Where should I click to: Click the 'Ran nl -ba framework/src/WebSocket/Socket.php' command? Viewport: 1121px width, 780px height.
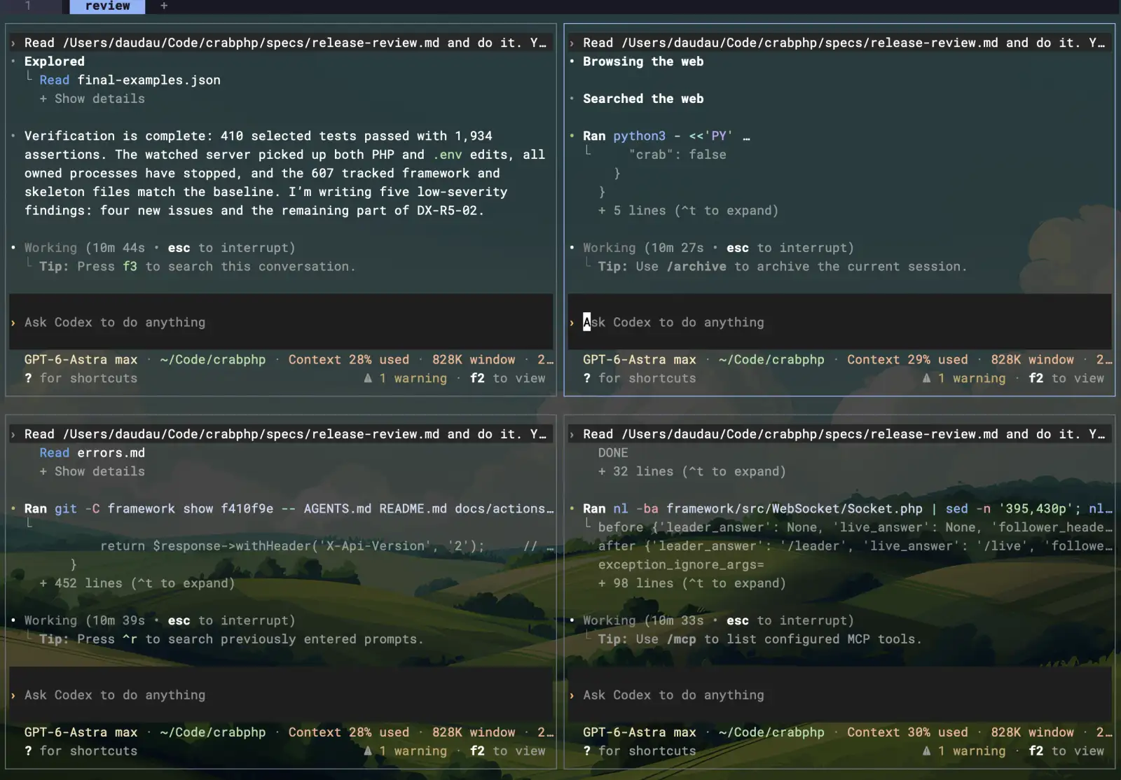(848, 509)
